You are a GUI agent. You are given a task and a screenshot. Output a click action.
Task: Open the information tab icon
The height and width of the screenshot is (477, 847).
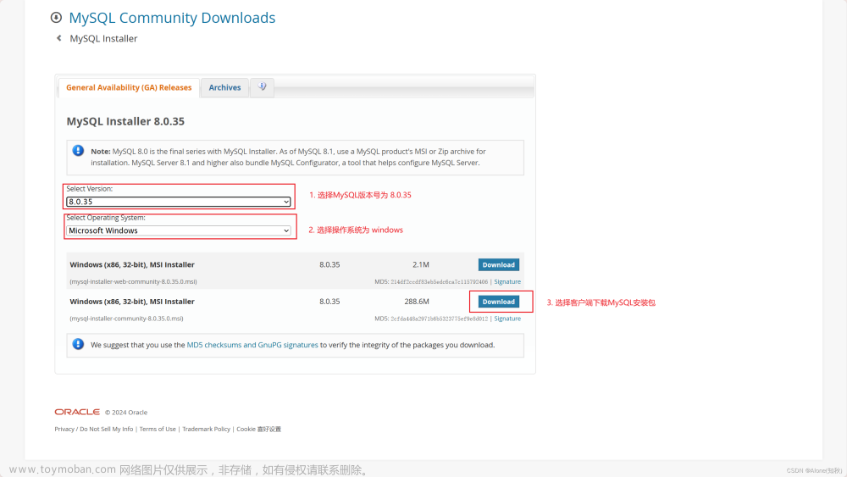pos(262,87)
